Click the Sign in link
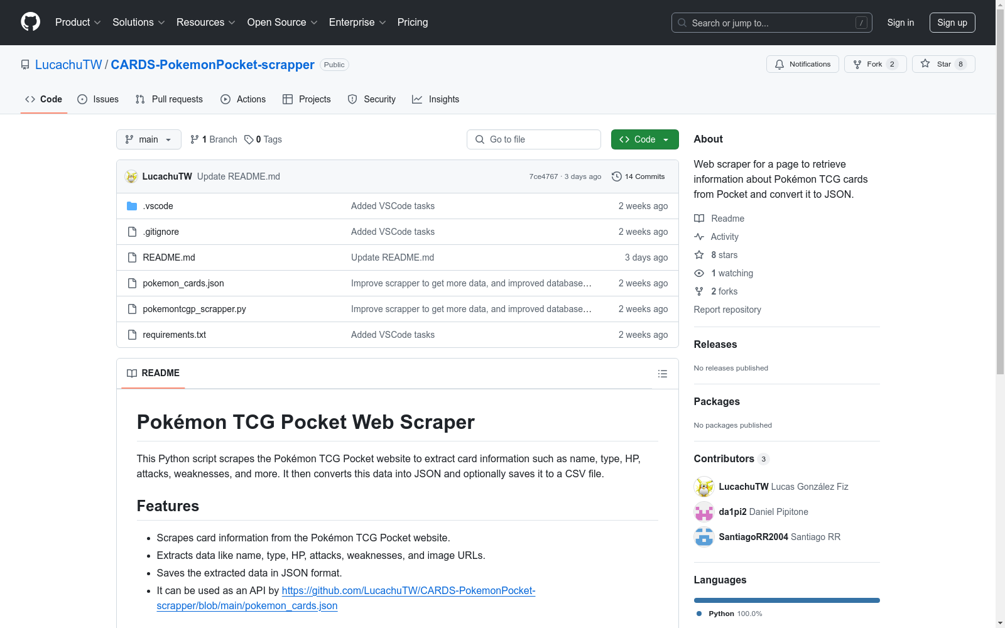1005x628 pixels. coord(901,23)
